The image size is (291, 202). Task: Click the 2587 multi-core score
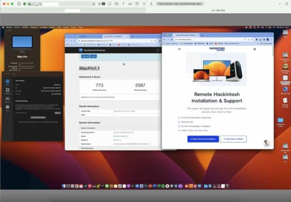click(140, 85)
